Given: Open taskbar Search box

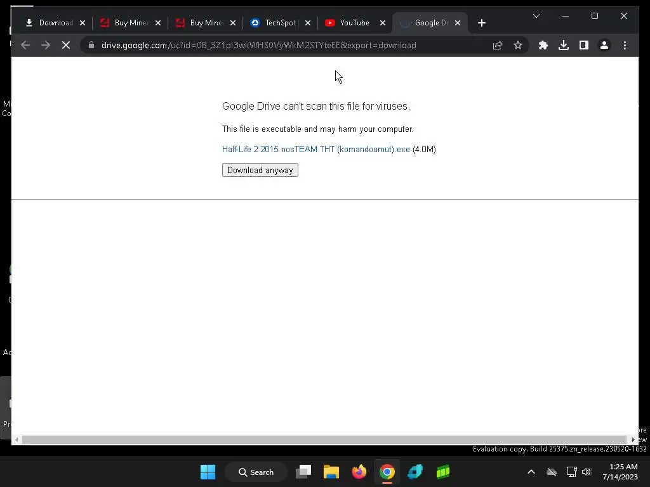Looking at the screenshot, I should [256, 472].
